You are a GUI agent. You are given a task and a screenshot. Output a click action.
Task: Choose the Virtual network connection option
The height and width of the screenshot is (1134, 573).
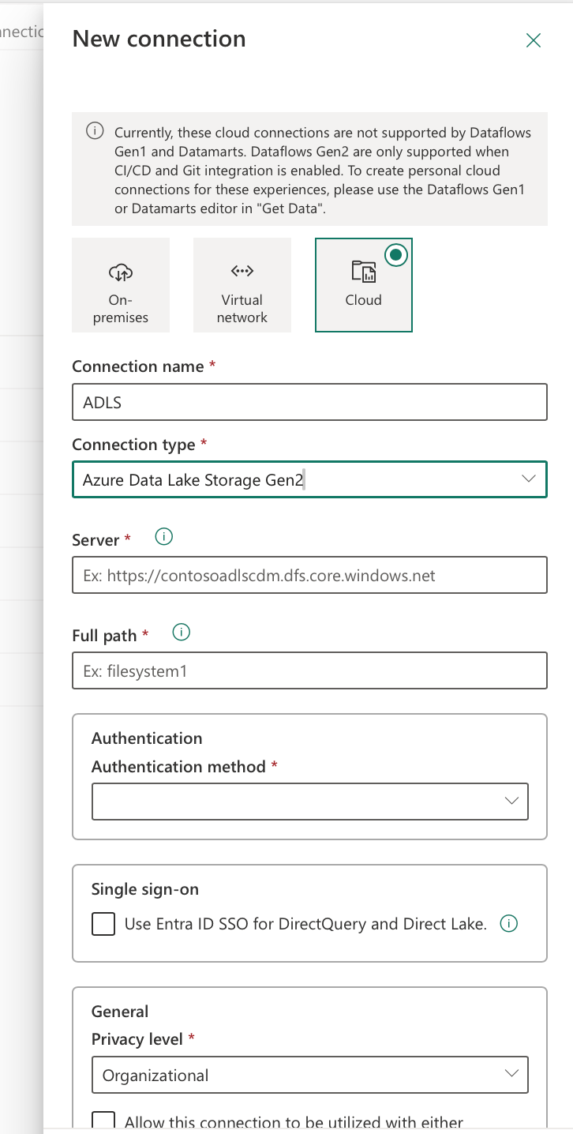point(242,285)
